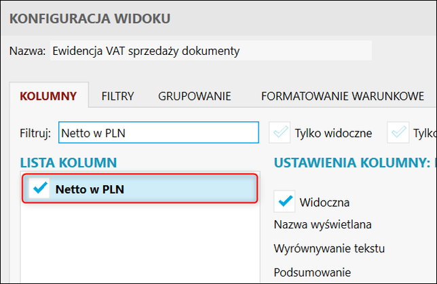
Task: Focus the Nazwa view name field
Action: click(x=210, y=51)
